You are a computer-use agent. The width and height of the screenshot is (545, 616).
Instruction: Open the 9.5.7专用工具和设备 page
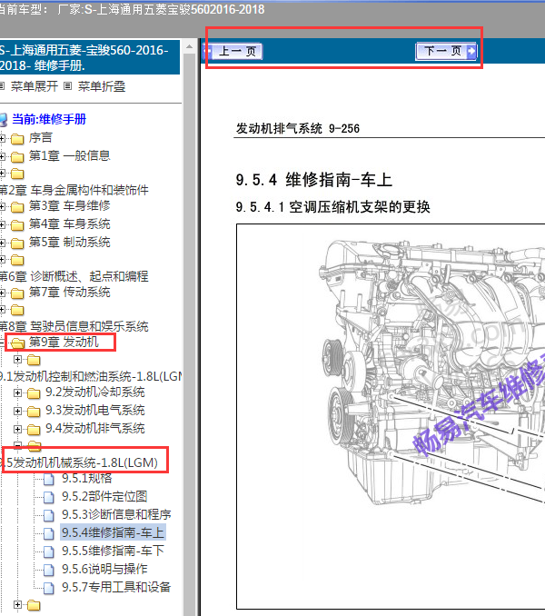pyautogui.click(x=116, y=587)
